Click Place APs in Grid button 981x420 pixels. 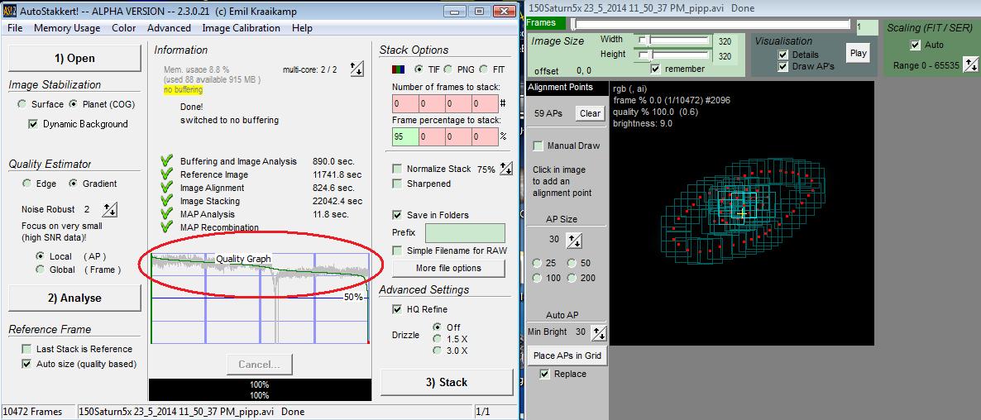pos(567,356)
